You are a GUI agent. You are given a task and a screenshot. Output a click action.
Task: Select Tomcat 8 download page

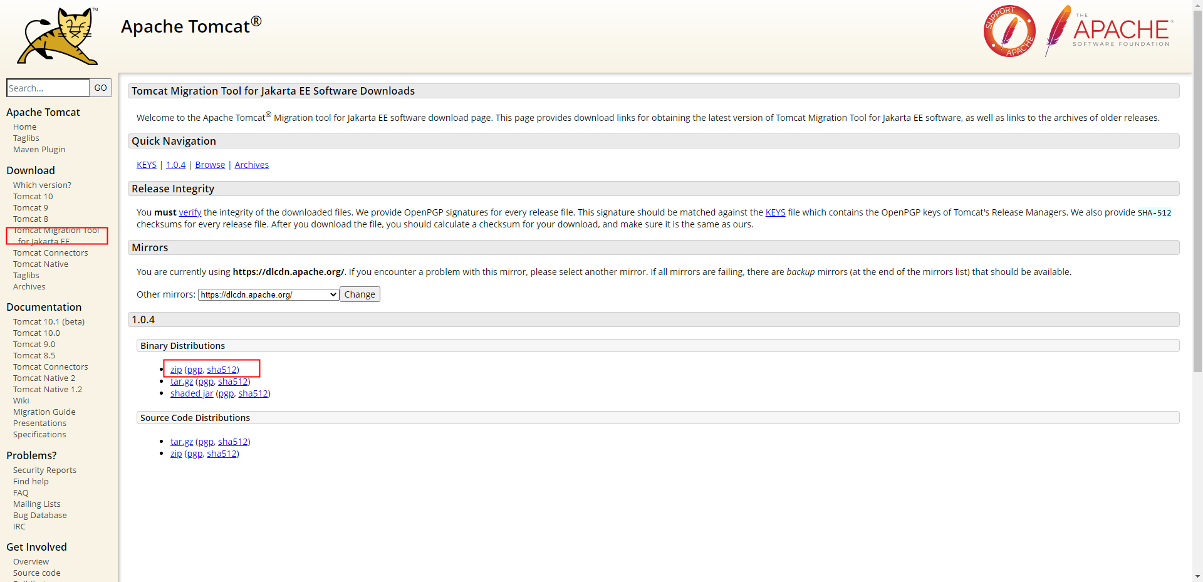(x=31, y=219)
